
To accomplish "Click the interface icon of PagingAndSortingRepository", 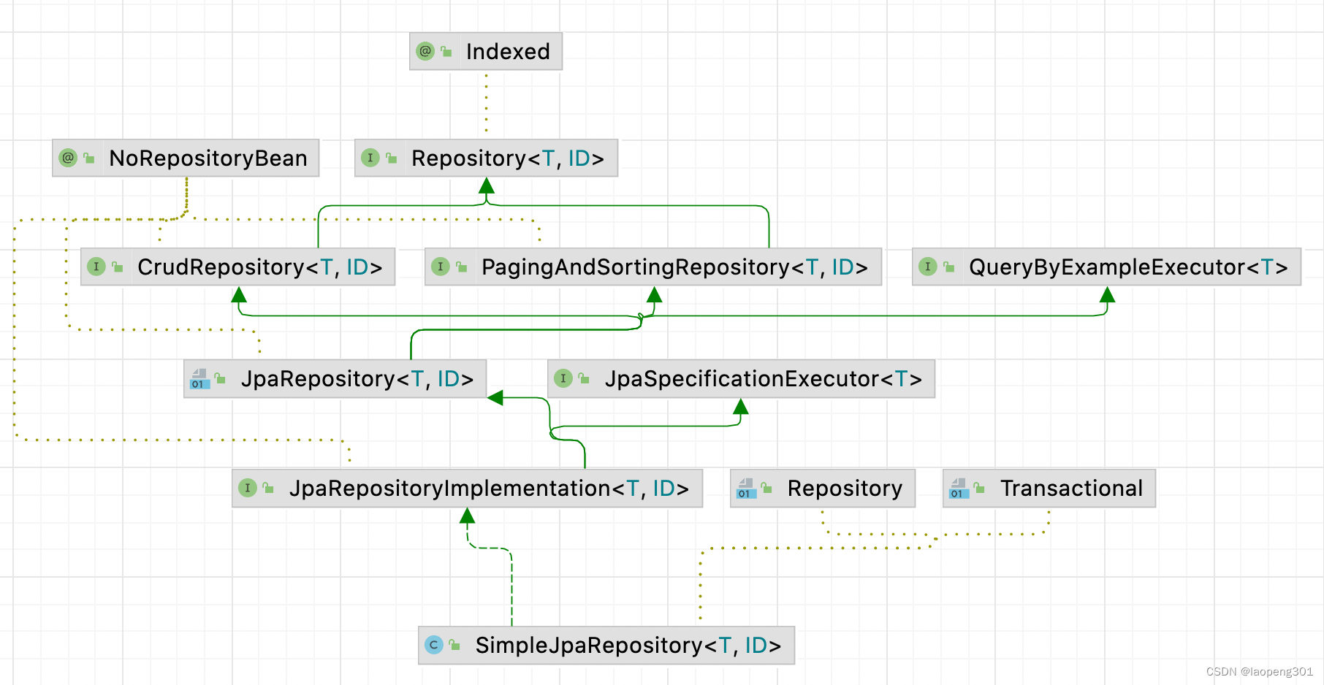I will [x=441, y=267].
